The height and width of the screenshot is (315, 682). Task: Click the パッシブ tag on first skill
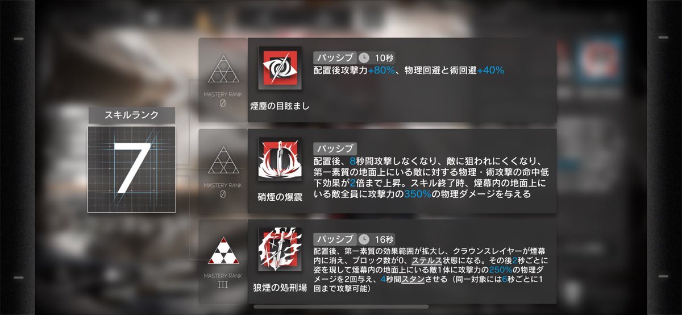[x=335, y=57]
